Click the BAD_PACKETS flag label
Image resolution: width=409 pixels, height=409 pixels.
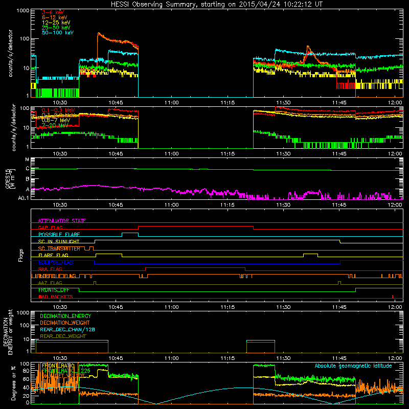[x=56, y=297]
